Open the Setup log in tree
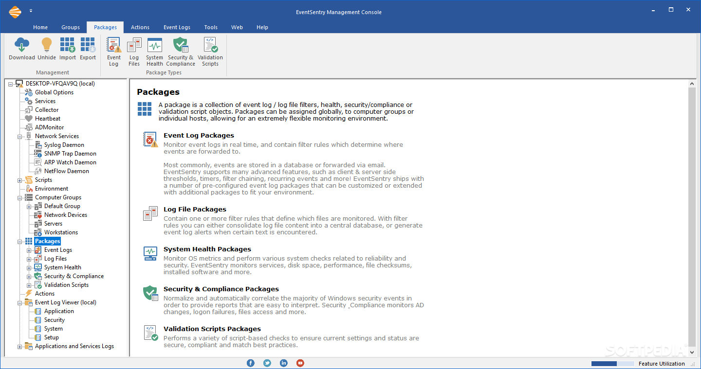 pos(52,337)
